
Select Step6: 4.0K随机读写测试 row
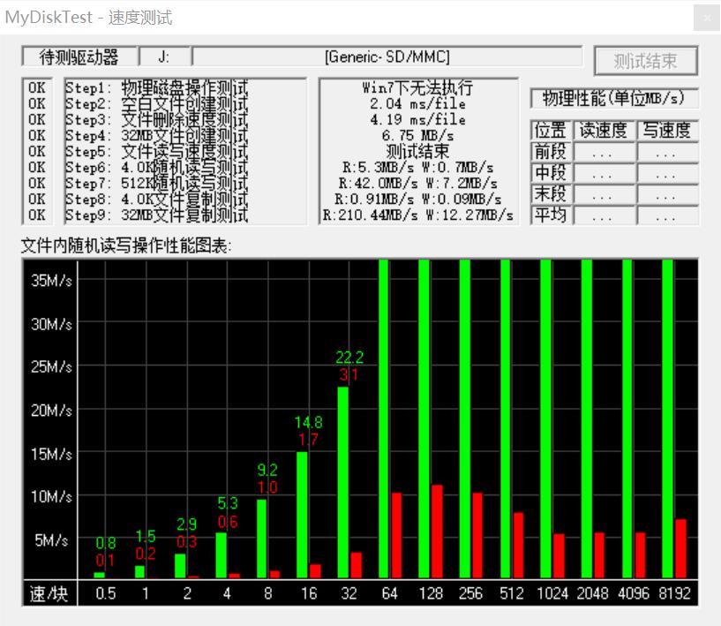156,168
